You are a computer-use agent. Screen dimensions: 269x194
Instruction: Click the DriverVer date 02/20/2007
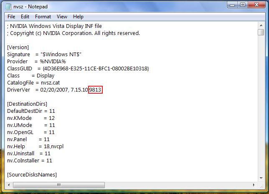point(54,90)
